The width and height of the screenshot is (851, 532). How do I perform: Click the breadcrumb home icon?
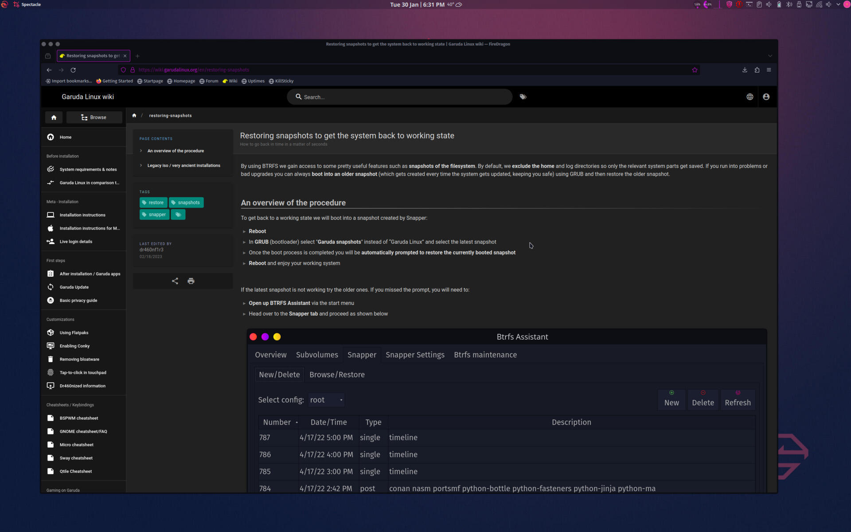click(134, 116)
